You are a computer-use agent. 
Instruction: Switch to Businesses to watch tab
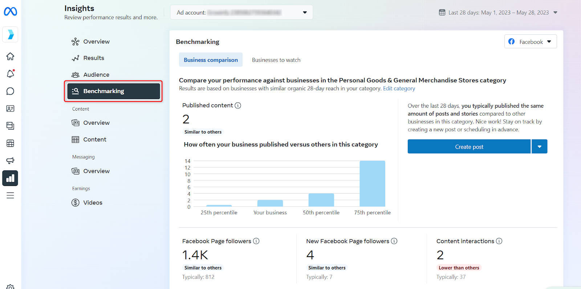(276, 60)
